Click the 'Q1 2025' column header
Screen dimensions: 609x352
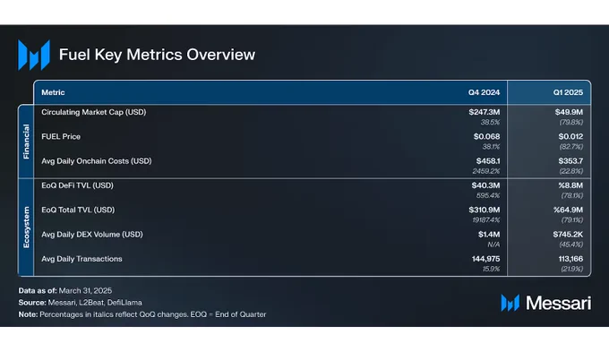(x=568, y=92)
